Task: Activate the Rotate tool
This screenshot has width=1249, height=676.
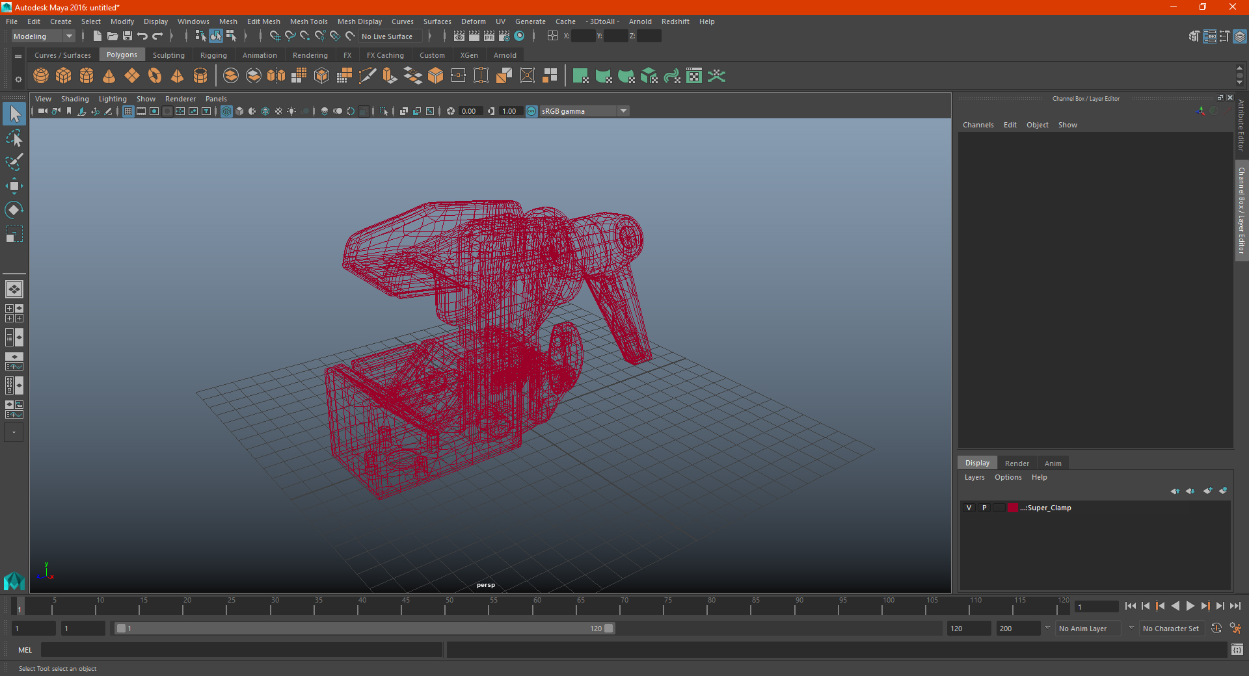Action: (x=14, y=210)
